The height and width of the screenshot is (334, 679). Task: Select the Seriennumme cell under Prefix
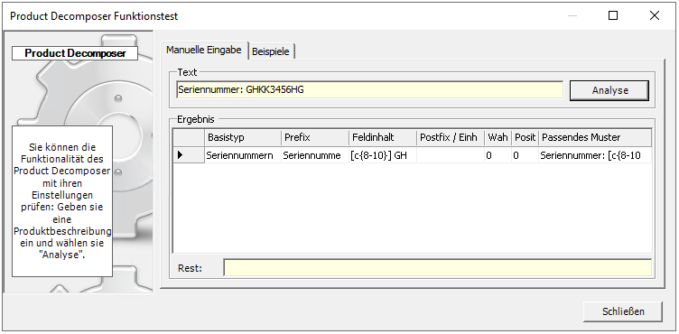(x=315, y=155)
